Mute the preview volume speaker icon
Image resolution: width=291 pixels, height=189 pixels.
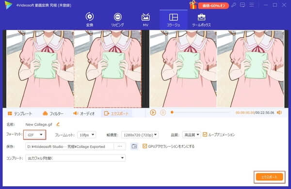pyautogui.click(x=279, y=112)
